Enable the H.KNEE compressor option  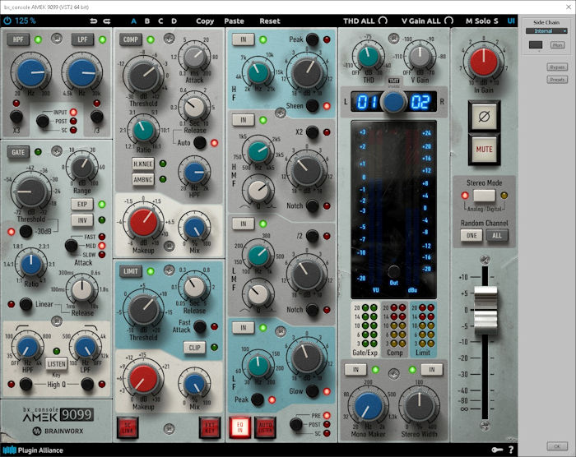[143, 164]
